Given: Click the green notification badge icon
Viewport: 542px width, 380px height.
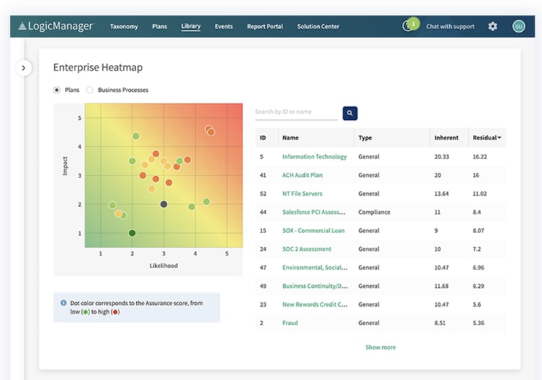Looking at the screenshot, I should [413, 24].
